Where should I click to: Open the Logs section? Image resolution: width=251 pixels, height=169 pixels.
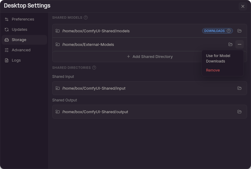pyautogui.click(x=24, y=60)
